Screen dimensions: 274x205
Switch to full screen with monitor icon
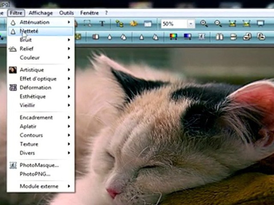click(261, 23)
